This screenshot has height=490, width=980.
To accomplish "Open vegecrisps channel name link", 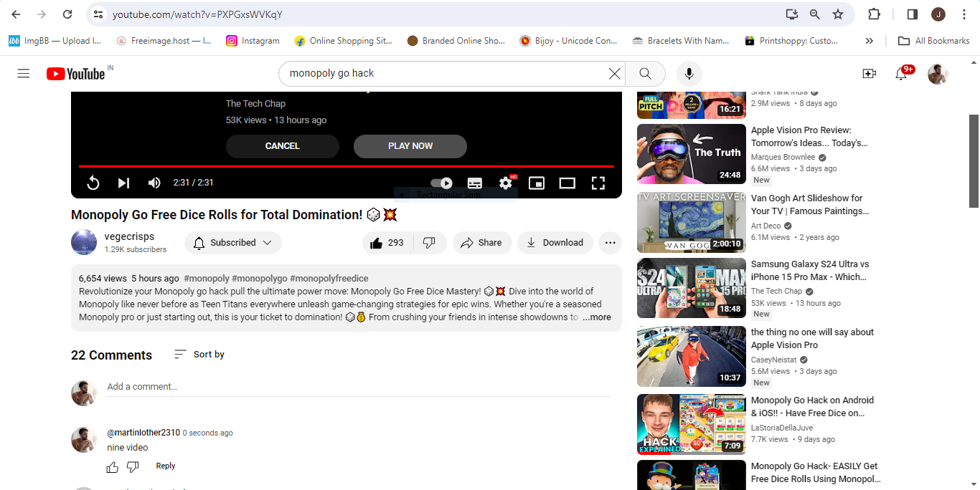I will [129, 236].
